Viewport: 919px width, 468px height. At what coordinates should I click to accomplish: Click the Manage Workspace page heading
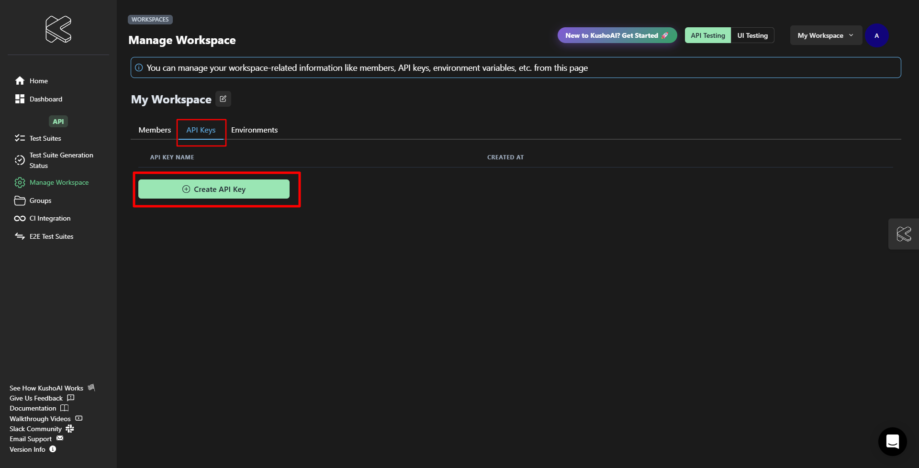click(182, 40)
